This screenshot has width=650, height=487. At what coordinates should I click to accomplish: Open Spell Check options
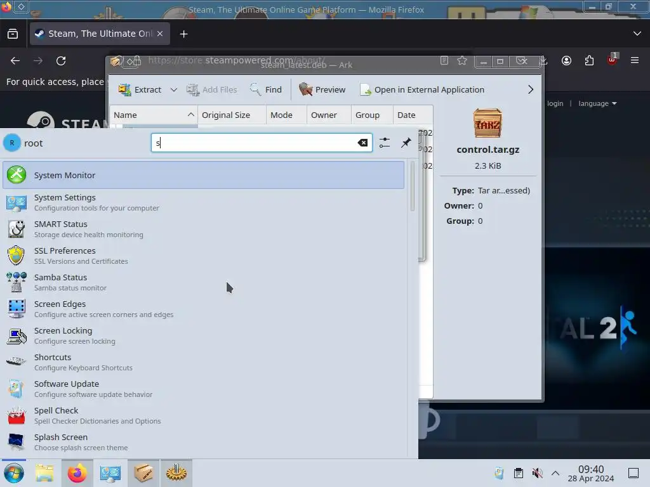[x=203, y=415]
